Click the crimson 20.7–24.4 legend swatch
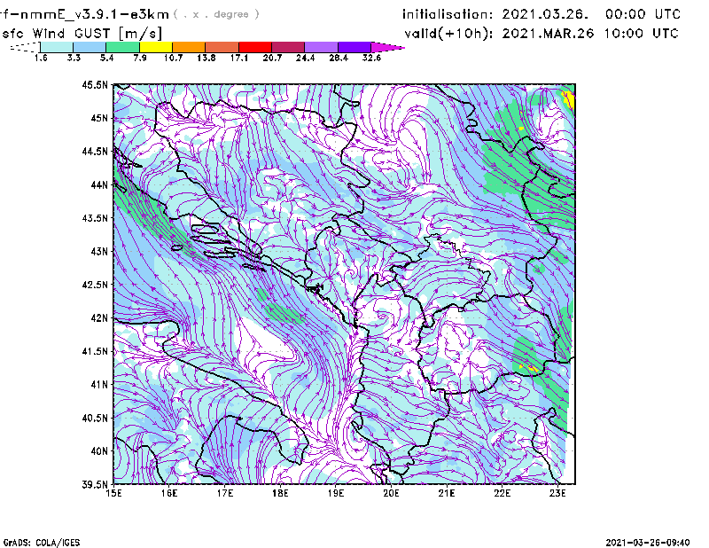709x548 pixels. 288,47
